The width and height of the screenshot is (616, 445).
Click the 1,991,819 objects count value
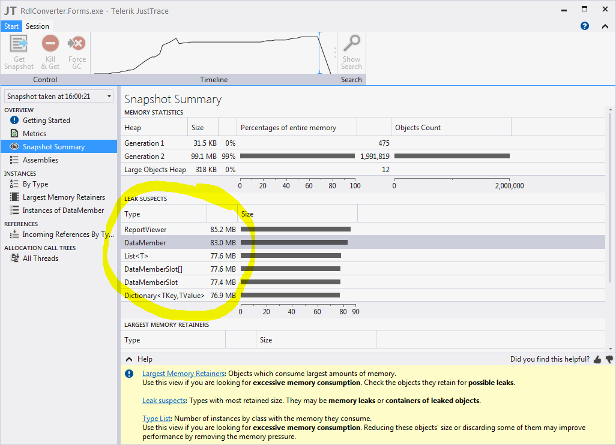(x=375, y=156)
